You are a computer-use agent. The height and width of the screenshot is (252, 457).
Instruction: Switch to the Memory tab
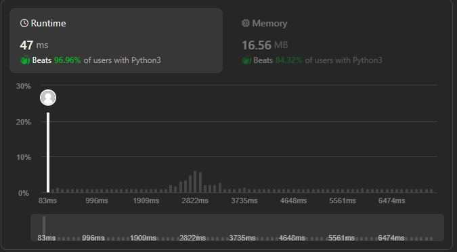pos(338,41)
